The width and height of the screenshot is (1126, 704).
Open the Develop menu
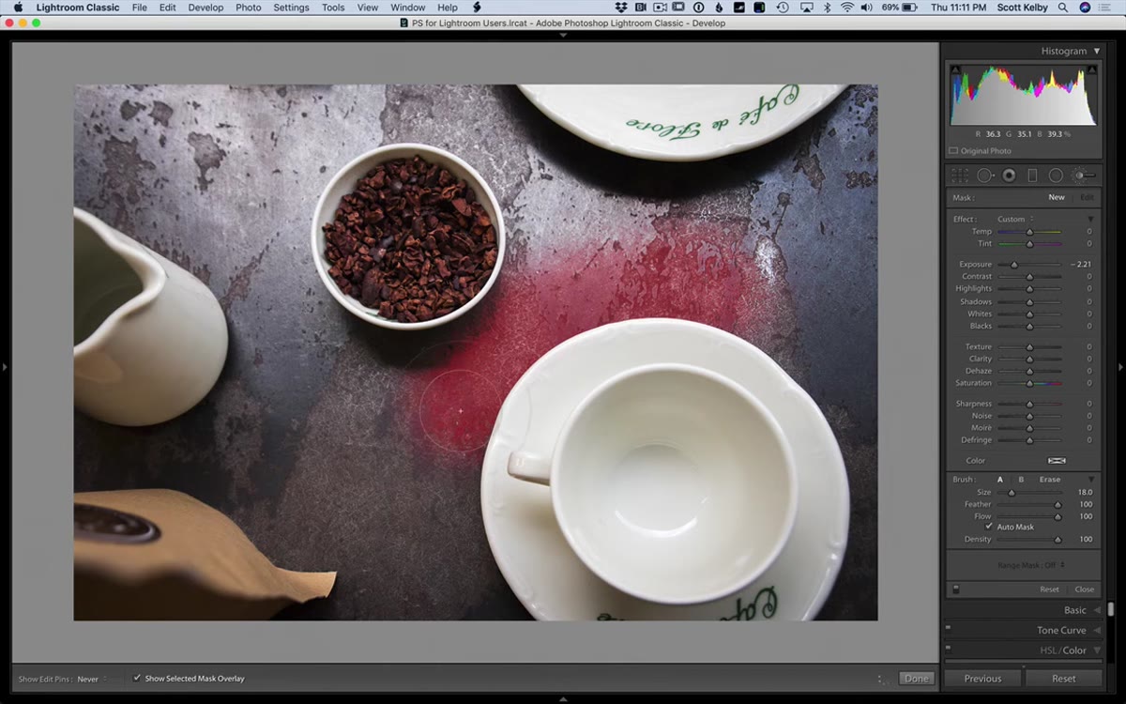205,8
